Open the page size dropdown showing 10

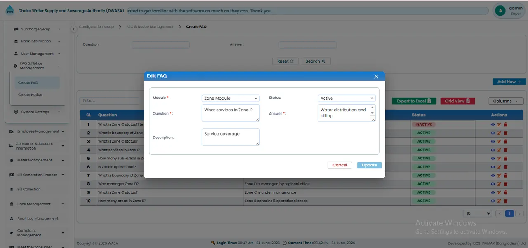(x=478, y=213)
